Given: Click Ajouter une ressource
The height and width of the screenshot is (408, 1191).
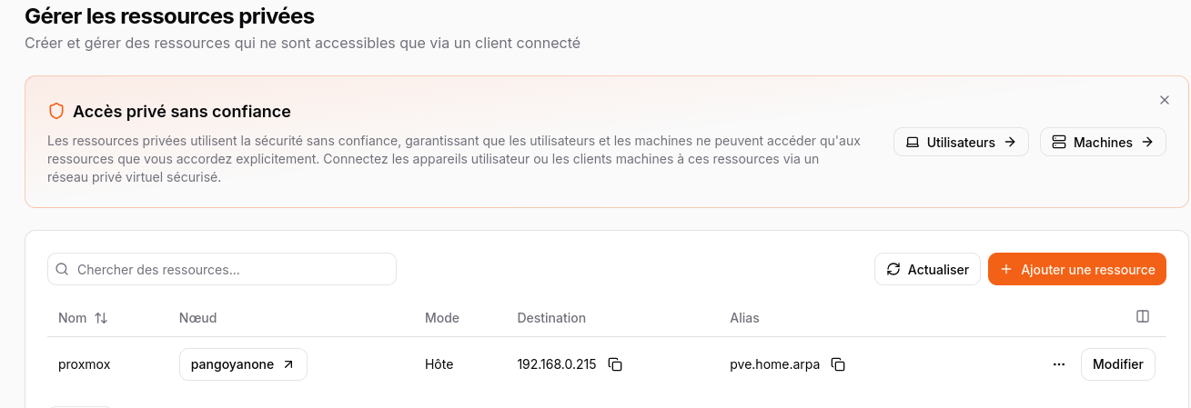Looking at the screenshot, I should [1077, 270].
